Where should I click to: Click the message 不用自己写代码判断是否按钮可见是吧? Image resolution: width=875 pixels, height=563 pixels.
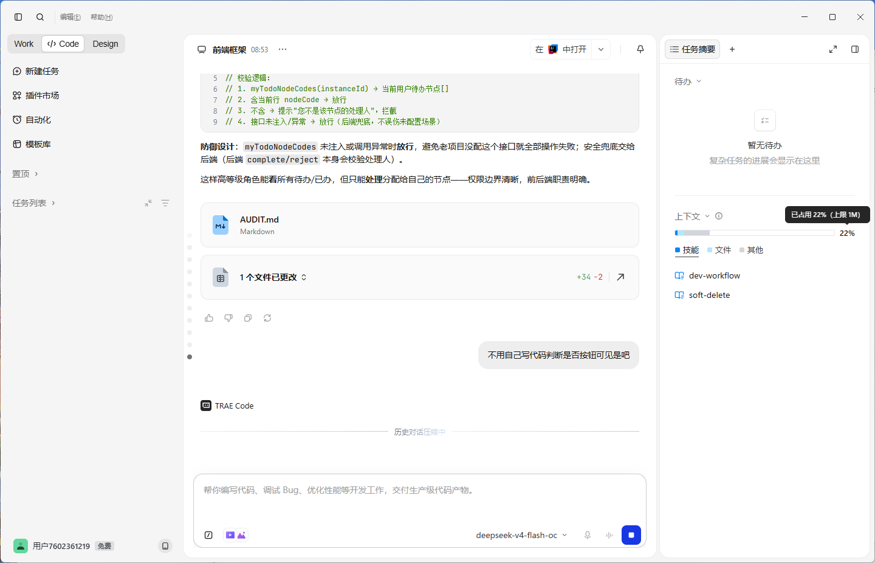(x=559, y=355)
